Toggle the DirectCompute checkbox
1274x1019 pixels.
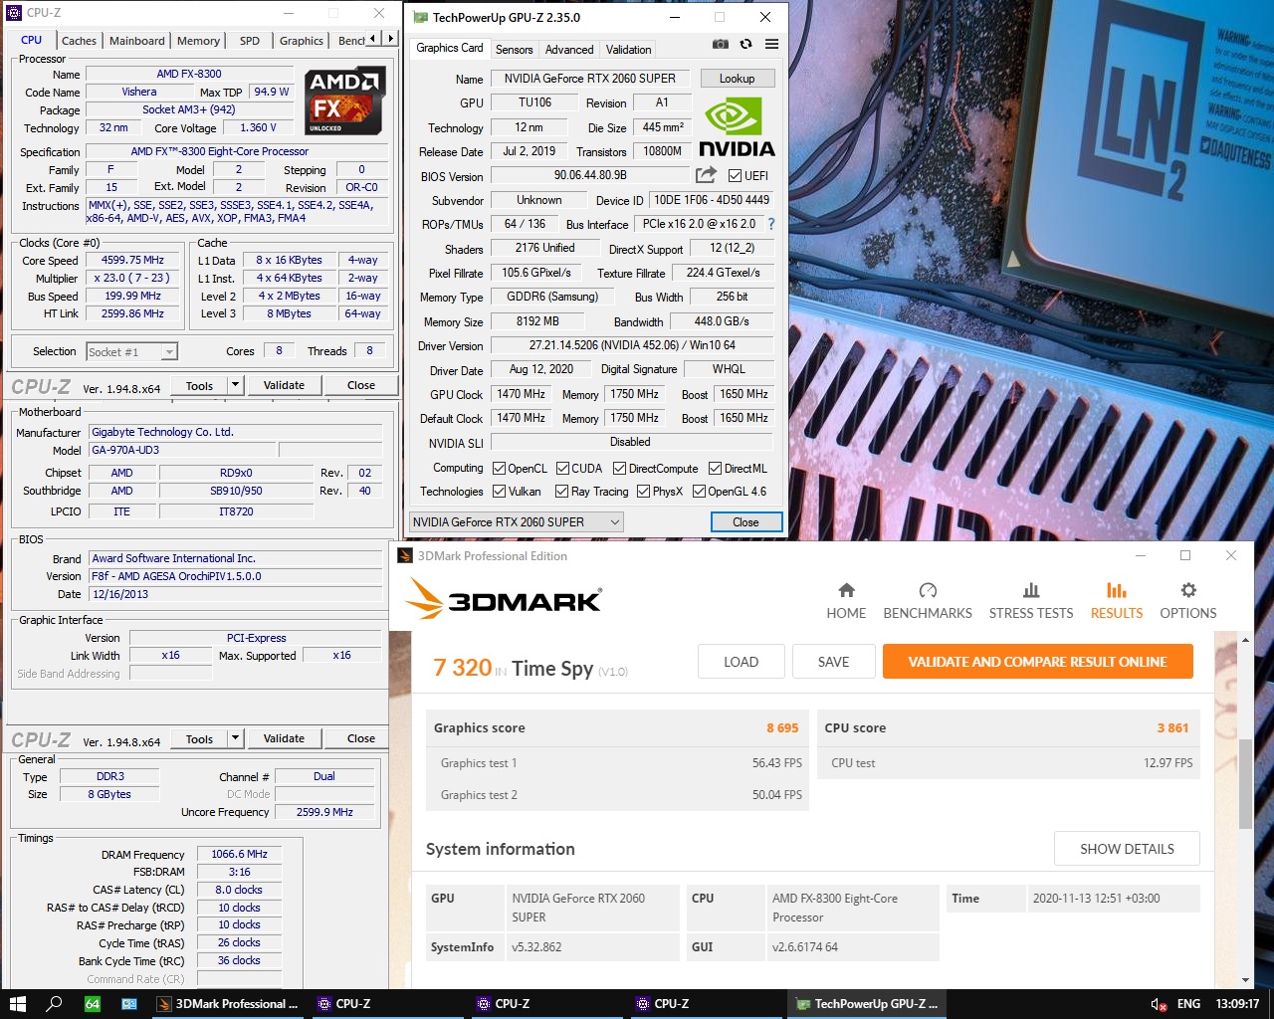click(x=619, y=469)
